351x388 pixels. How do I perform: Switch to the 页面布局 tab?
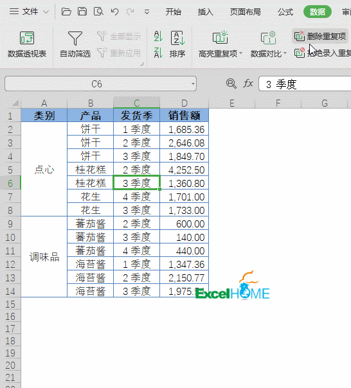(x=245, y=12)
